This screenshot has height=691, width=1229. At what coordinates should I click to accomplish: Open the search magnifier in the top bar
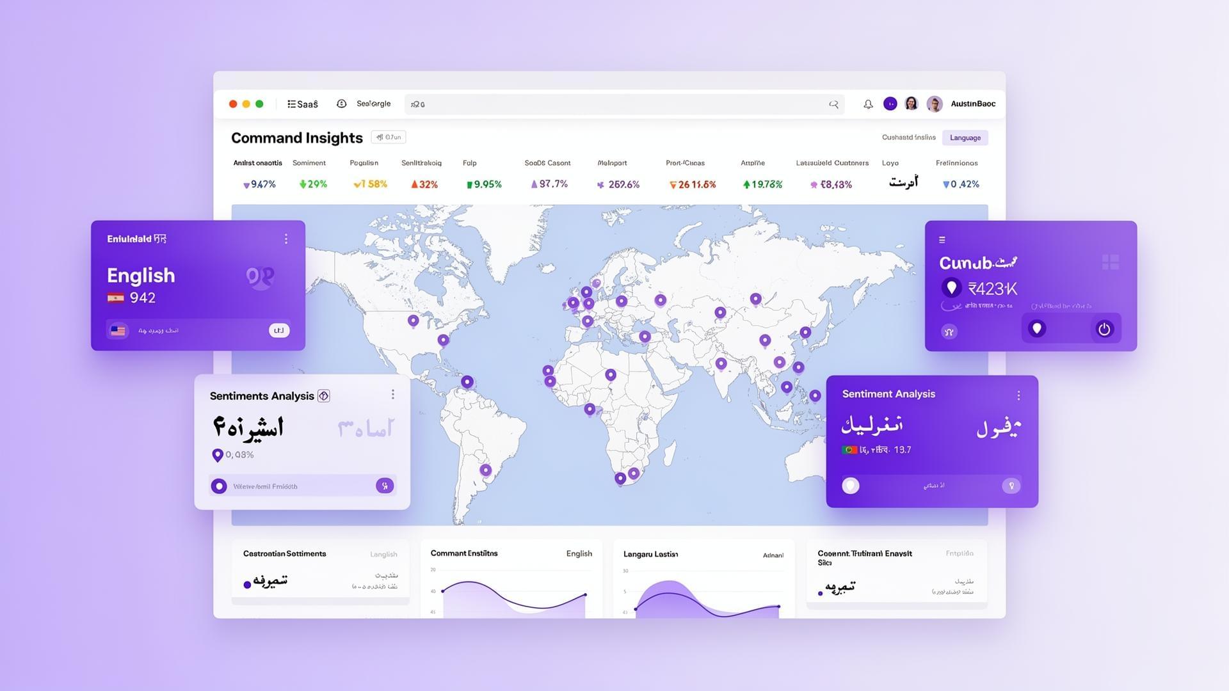833,104
